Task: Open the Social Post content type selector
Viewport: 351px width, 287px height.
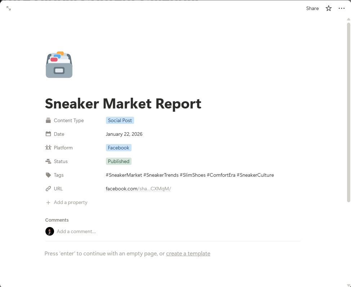Action: click(x=120, y=121)
